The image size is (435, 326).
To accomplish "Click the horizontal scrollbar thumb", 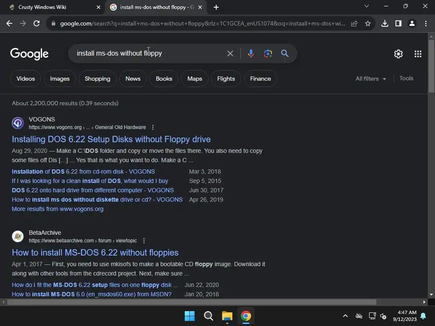I will (x=192, y=302).
